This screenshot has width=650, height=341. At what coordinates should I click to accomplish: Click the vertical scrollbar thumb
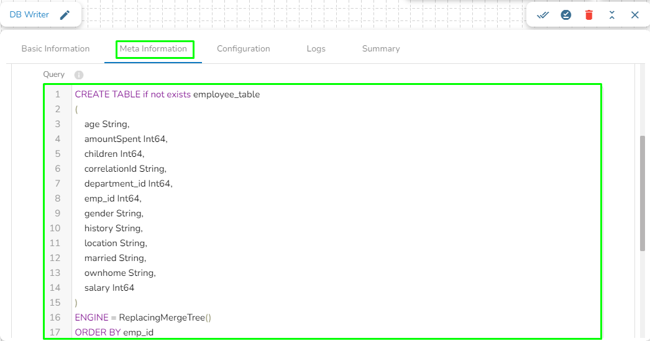pyautogui.click(x=643, y=193)
